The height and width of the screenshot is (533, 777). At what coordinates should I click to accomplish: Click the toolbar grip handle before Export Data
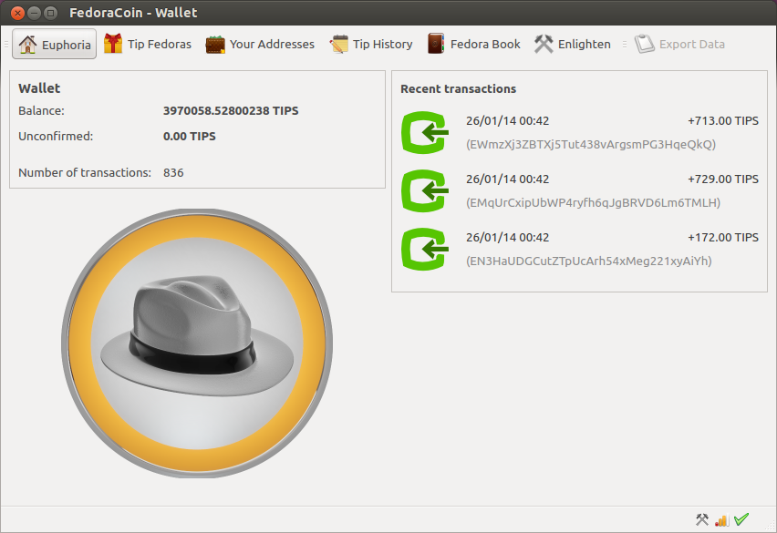coord(625,45)
